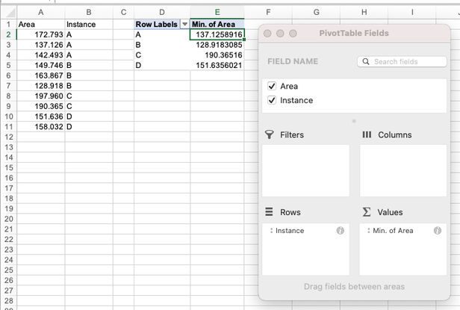The width and height of the screenshot is (460, 310).
Task: Select row 20 header
Action: point(8,219)
